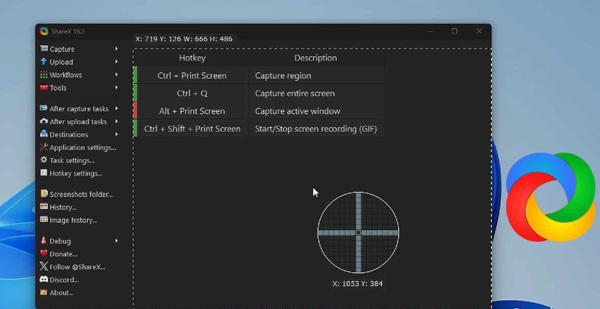
Task: Expand the Destinations submenu arrow
Action: tap(116, 134)
